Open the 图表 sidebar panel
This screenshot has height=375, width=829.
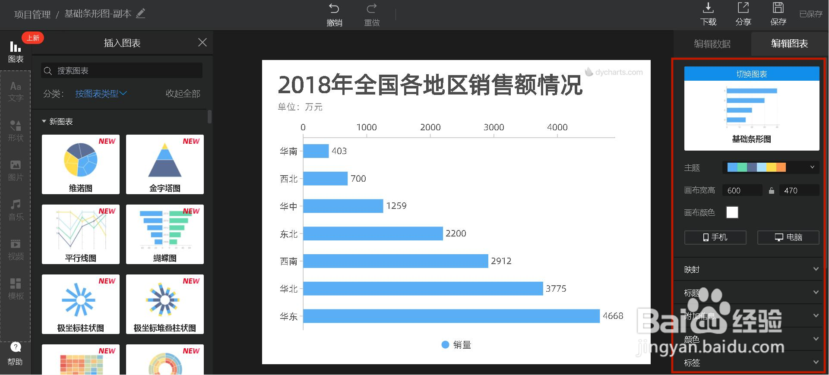(16, 51)
